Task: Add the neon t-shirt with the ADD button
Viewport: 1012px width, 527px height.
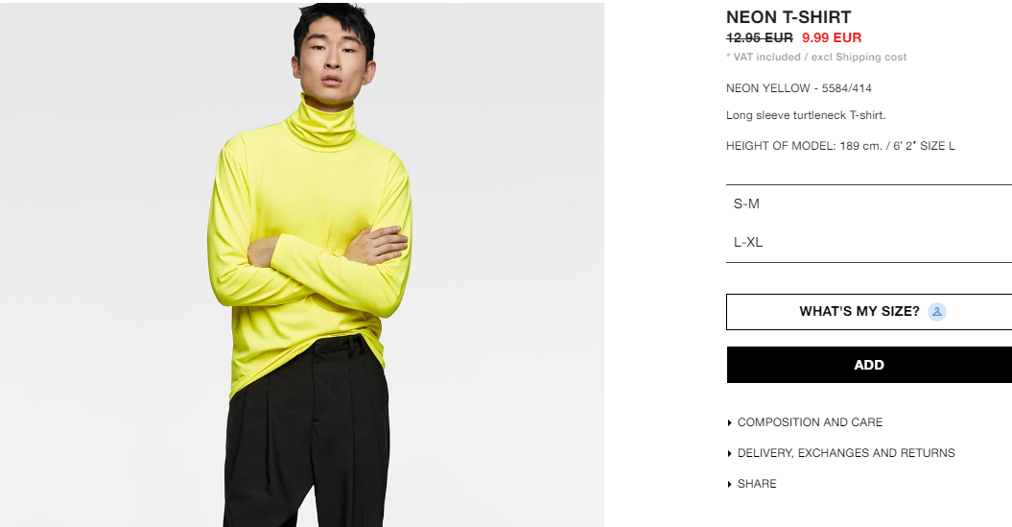Action: [869, 365]
